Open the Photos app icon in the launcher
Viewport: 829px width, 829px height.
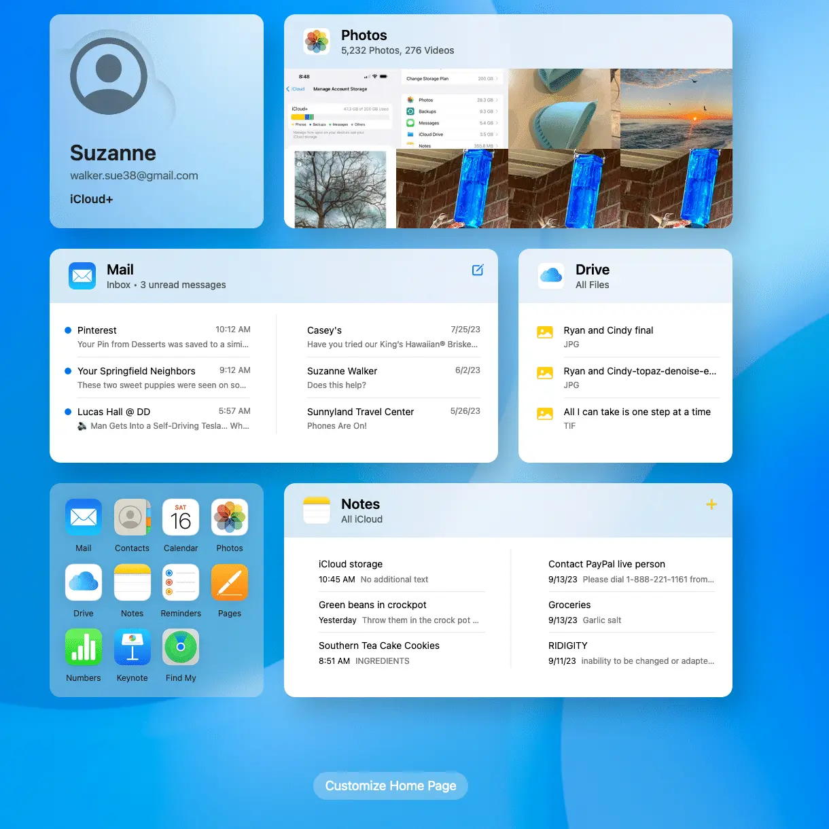pos(229,518)
